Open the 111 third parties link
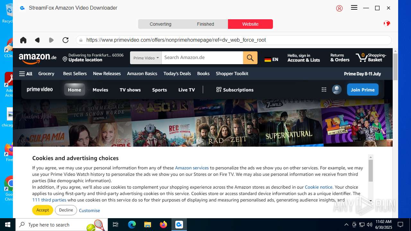The image size is (411, 231). tap(49, 200)
